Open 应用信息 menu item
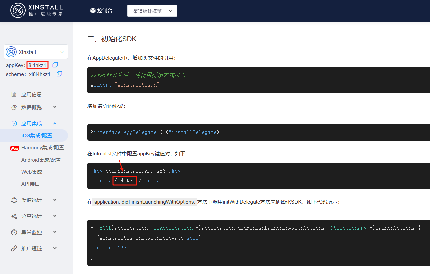The width and height of the screenshot is (430, 274). tap(32, 94)
